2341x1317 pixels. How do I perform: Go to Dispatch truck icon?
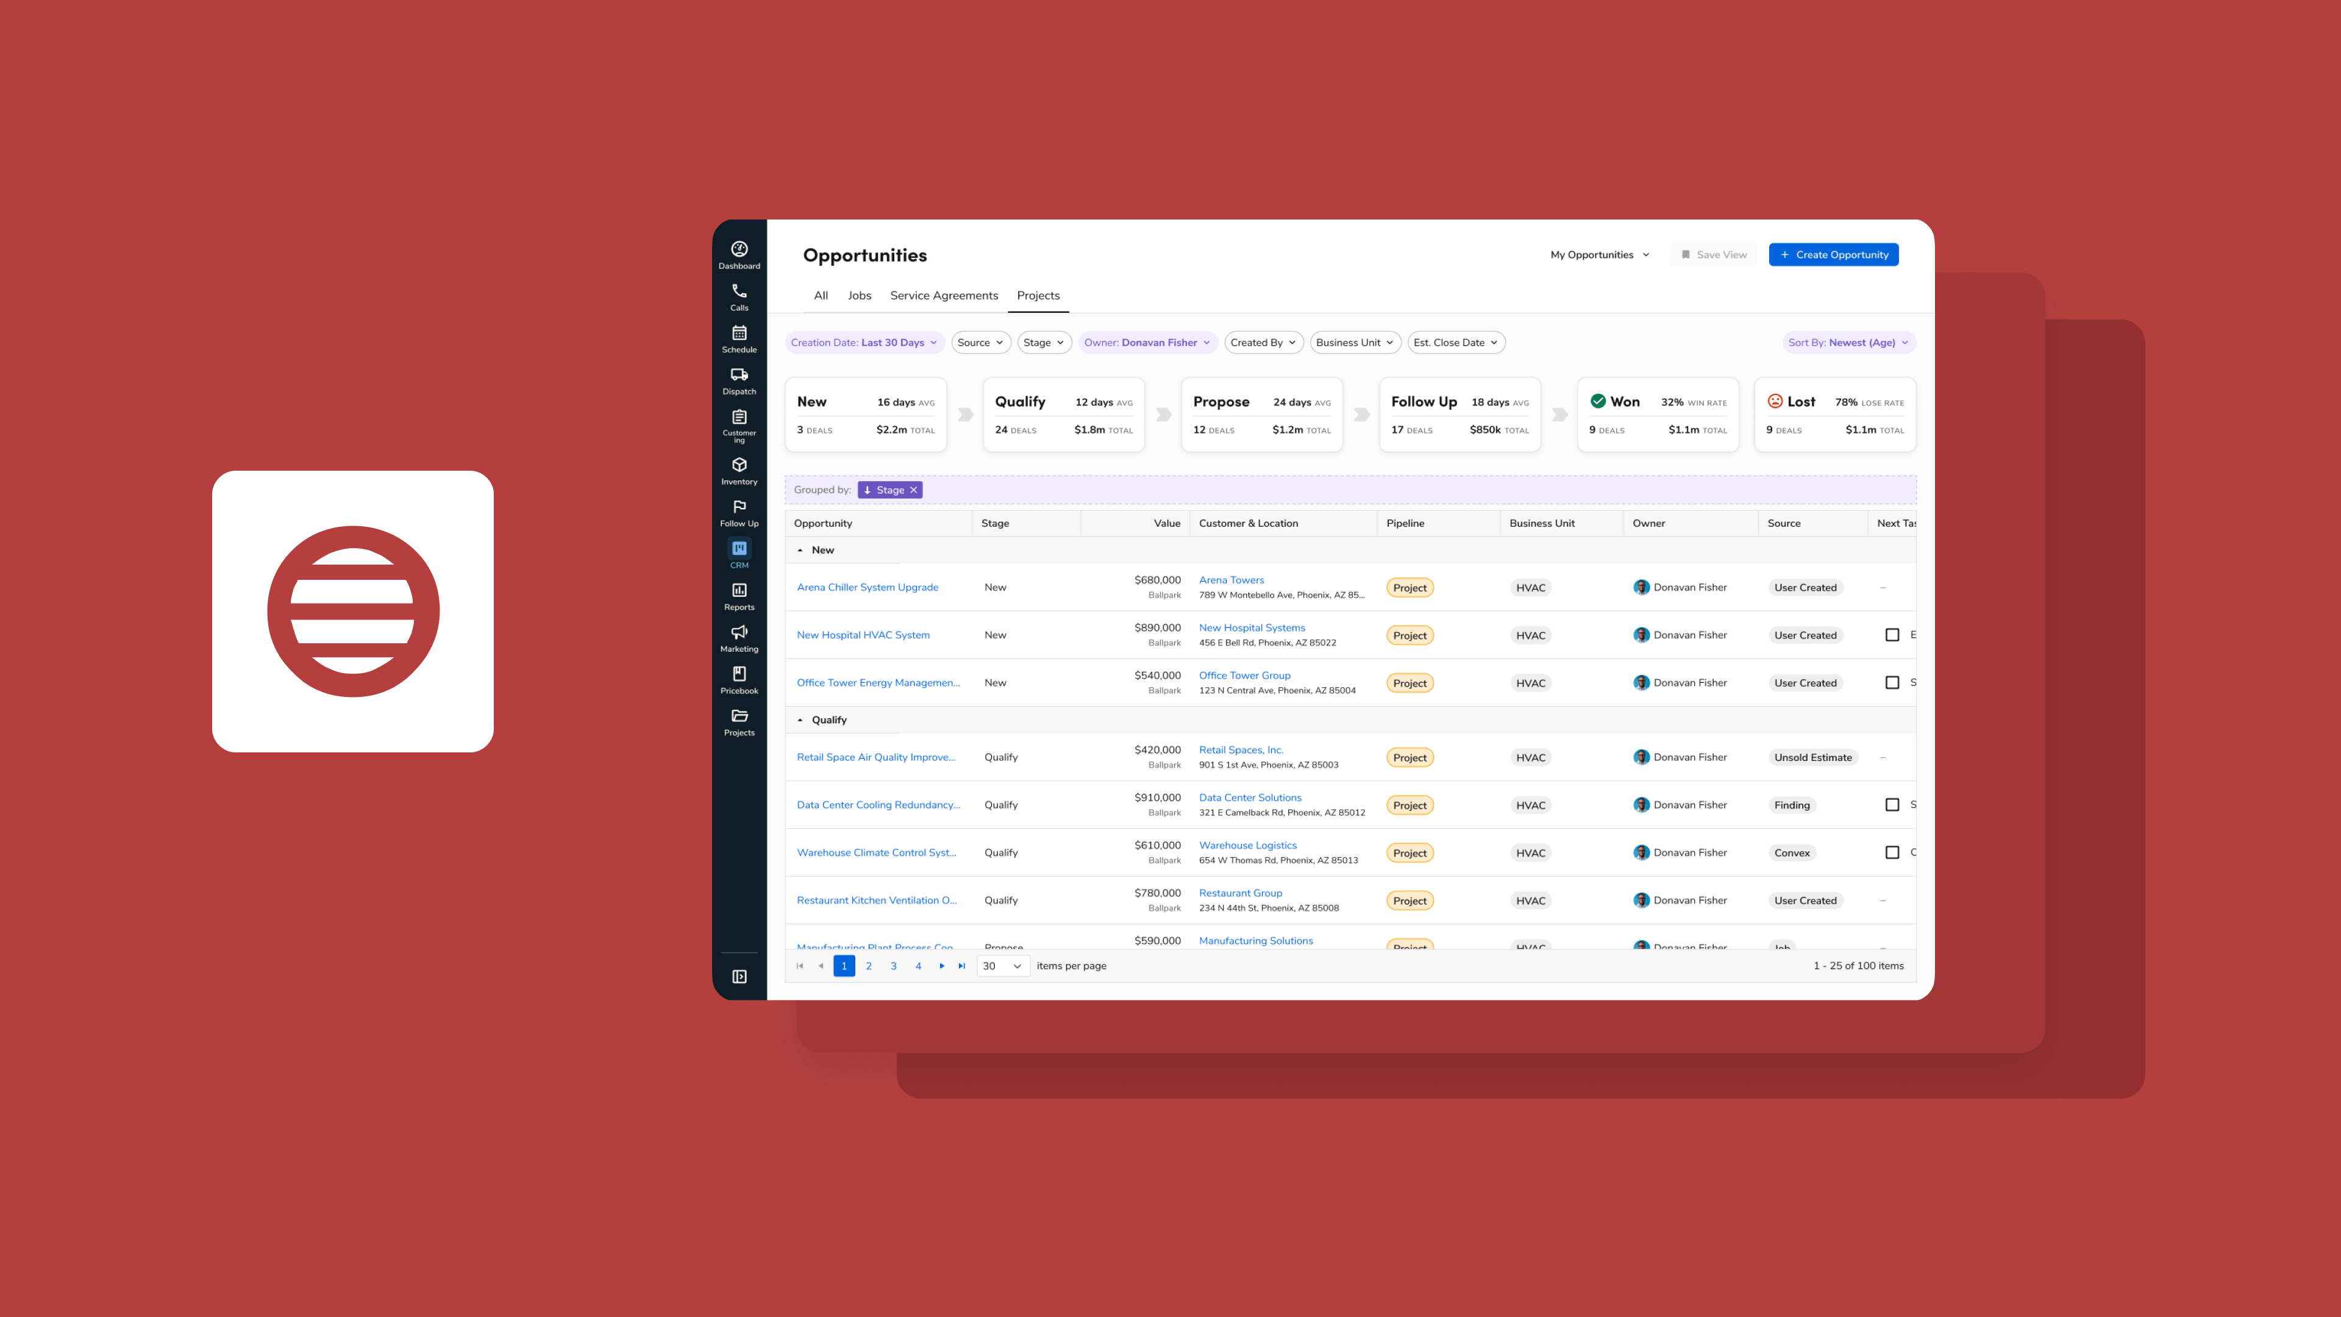(x=739, y=380)
